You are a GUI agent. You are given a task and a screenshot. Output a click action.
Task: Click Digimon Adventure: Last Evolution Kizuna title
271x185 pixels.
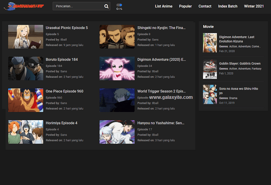tap(237, 39)
